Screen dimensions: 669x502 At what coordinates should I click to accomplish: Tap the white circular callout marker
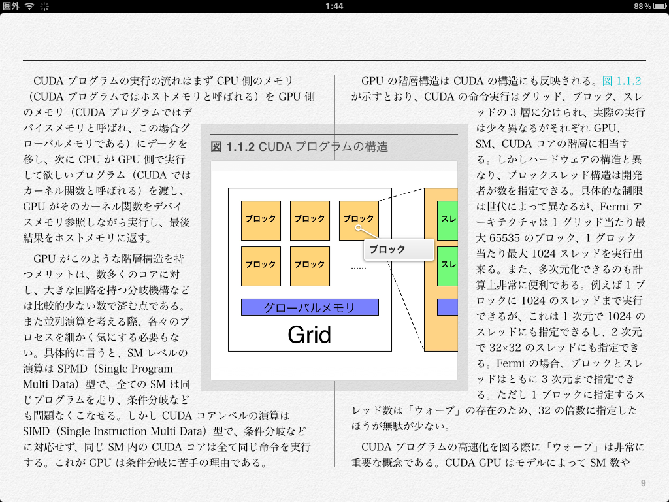(359, 228)
